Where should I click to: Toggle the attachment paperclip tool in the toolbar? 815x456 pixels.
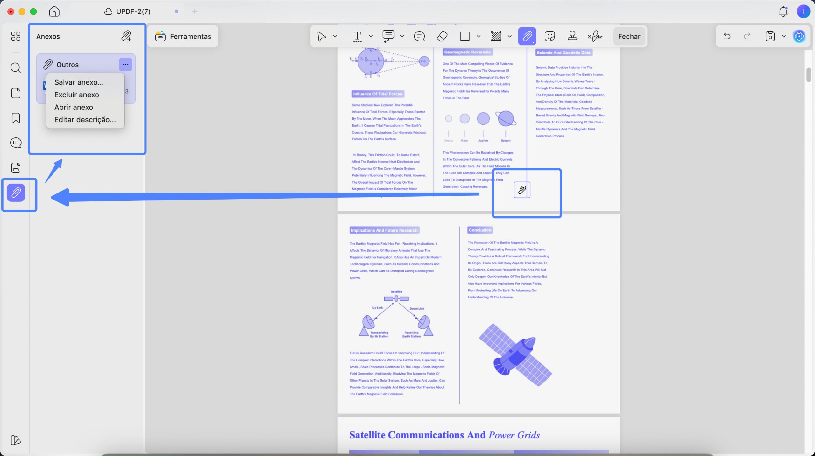527,36
